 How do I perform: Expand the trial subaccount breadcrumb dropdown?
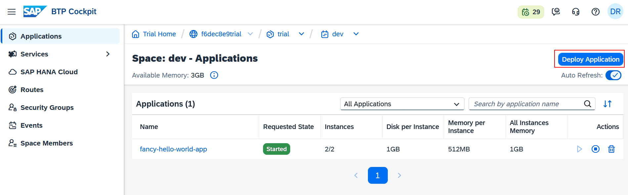coord(301,34)
